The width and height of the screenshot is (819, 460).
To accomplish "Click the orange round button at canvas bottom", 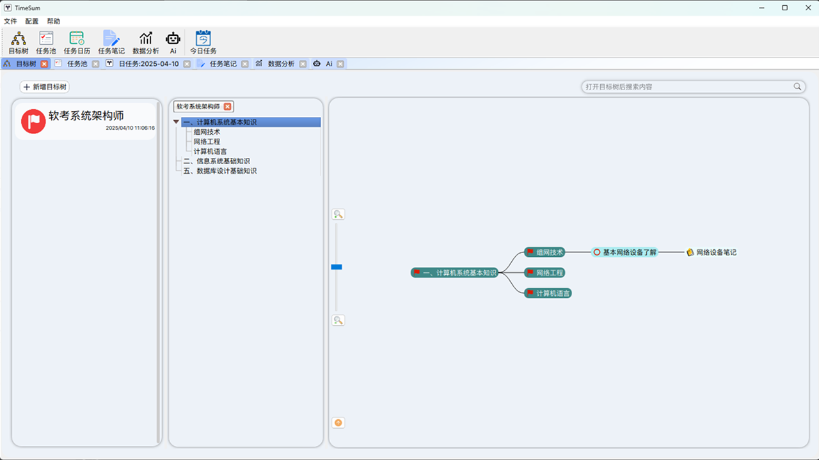I will point(338,423).
